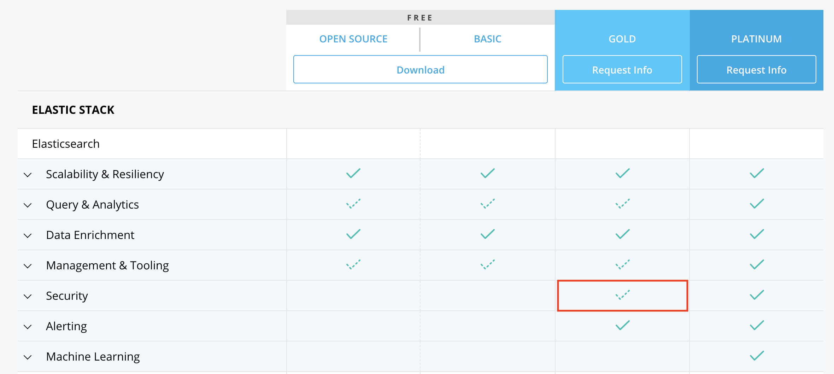Expand the Data Enrichment chevron
The width and height of the screenshot is (834, 374).
tap(28, 235)
